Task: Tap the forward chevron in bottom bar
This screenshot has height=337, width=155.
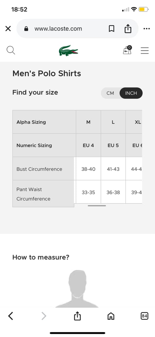Action: click(44, 316)
